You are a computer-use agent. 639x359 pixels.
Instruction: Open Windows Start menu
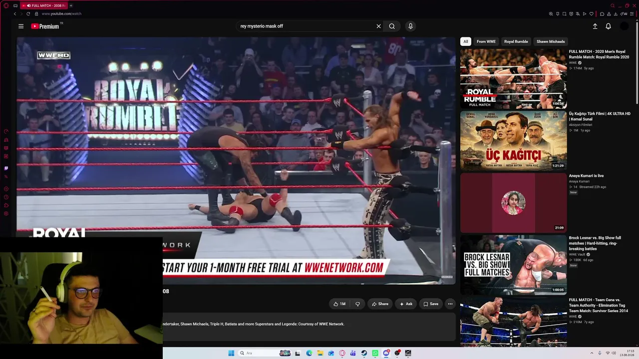click(x=231, y=353)
